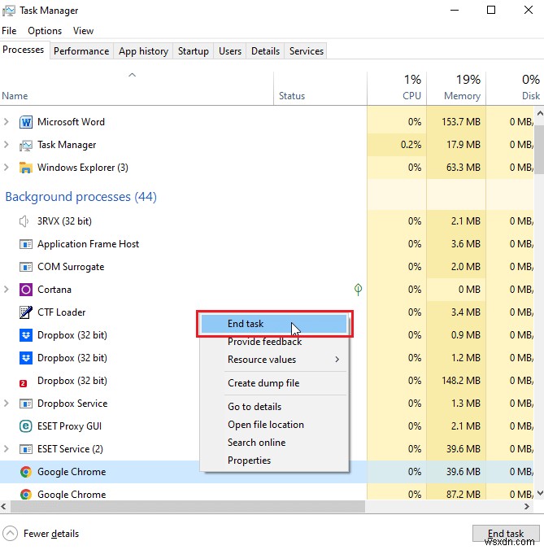
Task: Click the ESET Proxy GUI icon
Action: [25, 426]
